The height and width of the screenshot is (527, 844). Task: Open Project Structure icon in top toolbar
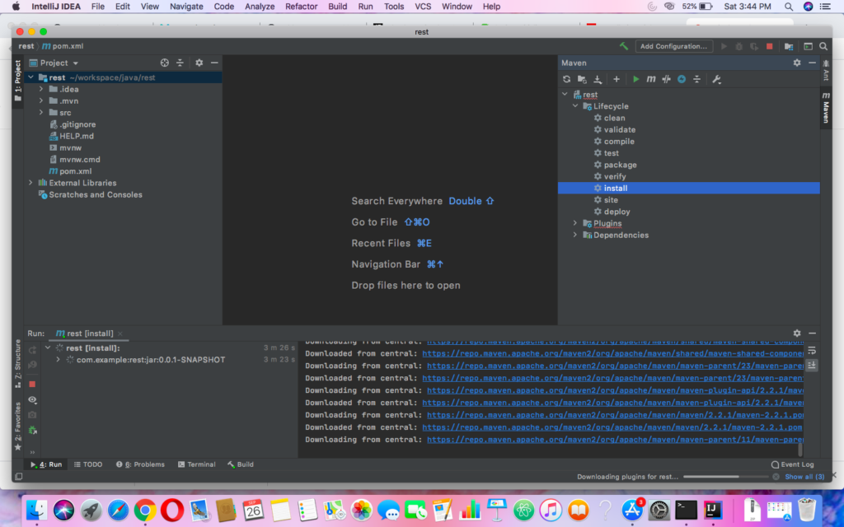pyautogui.click(x=789, y=46)
